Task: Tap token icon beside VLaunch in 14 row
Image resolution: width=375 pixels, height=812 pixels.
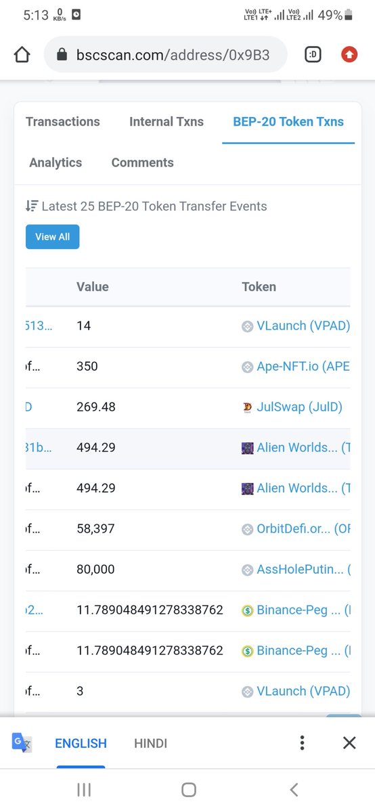Action: (x=247, y=326)
